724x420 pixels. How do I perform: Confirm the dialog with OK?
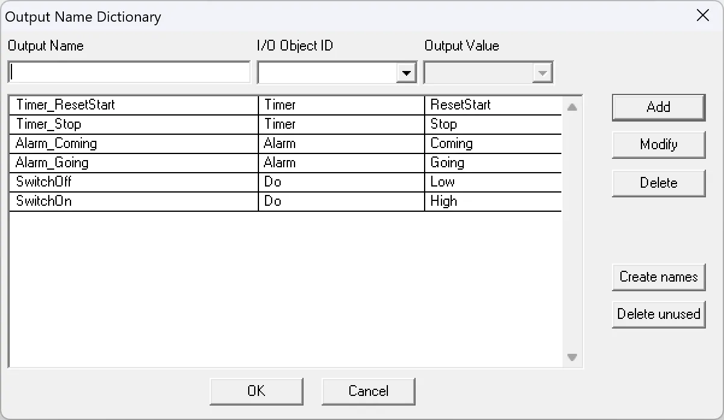coord(256,391)
